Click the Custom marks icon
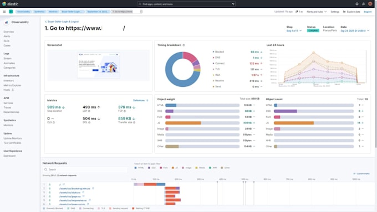Image resolution: width=377 pixels, height=212 pixels. pyautogui.click(x=354, y=174)
